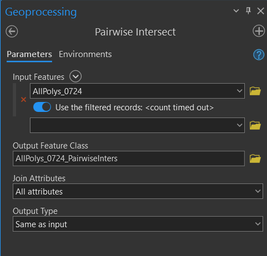The height and width of the screenshot is (256, 267).
Task: Click the Geoprocessing pane title
Action: tap(41, 12)
